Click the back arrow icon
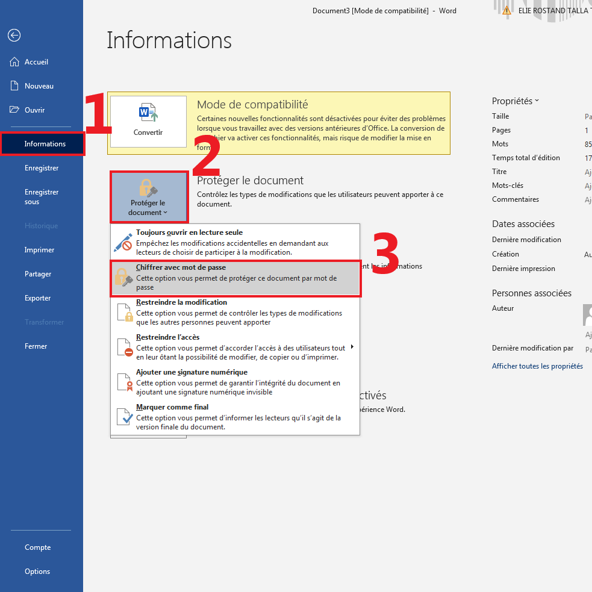This screenshot has height=592, width=592. tap(14, 36)
